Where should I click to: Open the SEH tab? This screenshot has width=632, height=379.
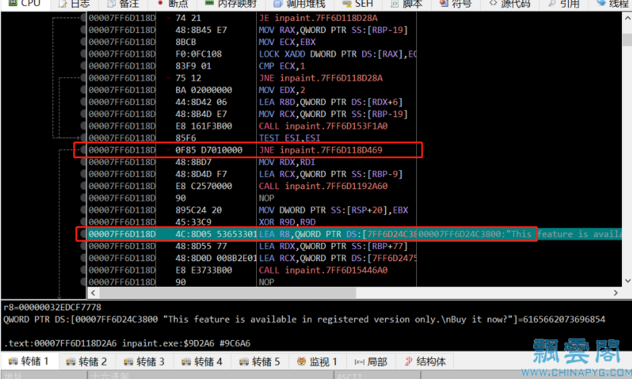pos(358,3)
